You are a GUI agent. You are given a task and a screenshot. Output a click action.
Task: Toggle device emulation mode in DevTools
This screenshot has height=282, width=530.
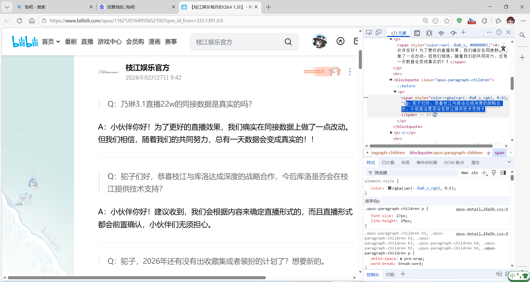(x=378, y=33)
